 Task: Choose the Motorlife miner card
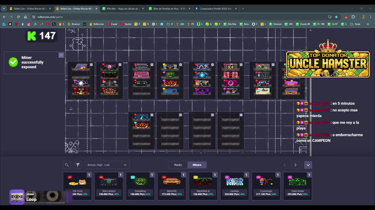coord(172,186)
